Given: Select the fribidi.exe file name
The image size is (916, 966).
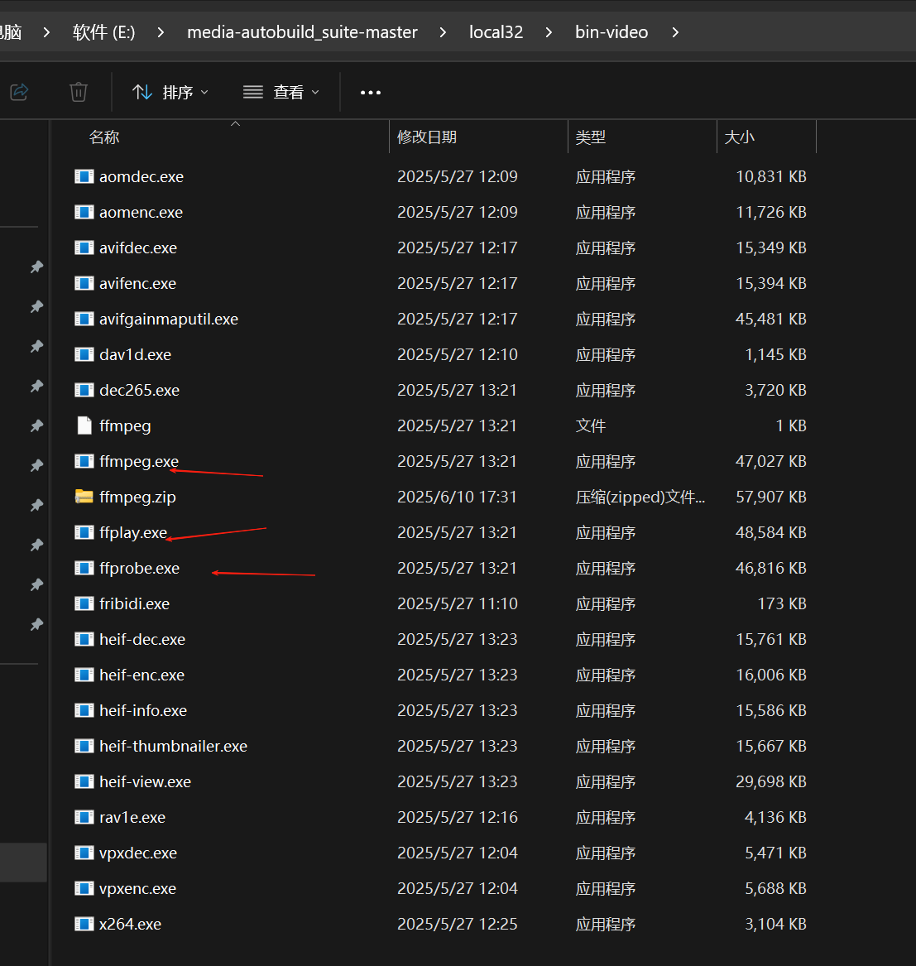Looking at the screenshot, I should click(x=134, y=603).
